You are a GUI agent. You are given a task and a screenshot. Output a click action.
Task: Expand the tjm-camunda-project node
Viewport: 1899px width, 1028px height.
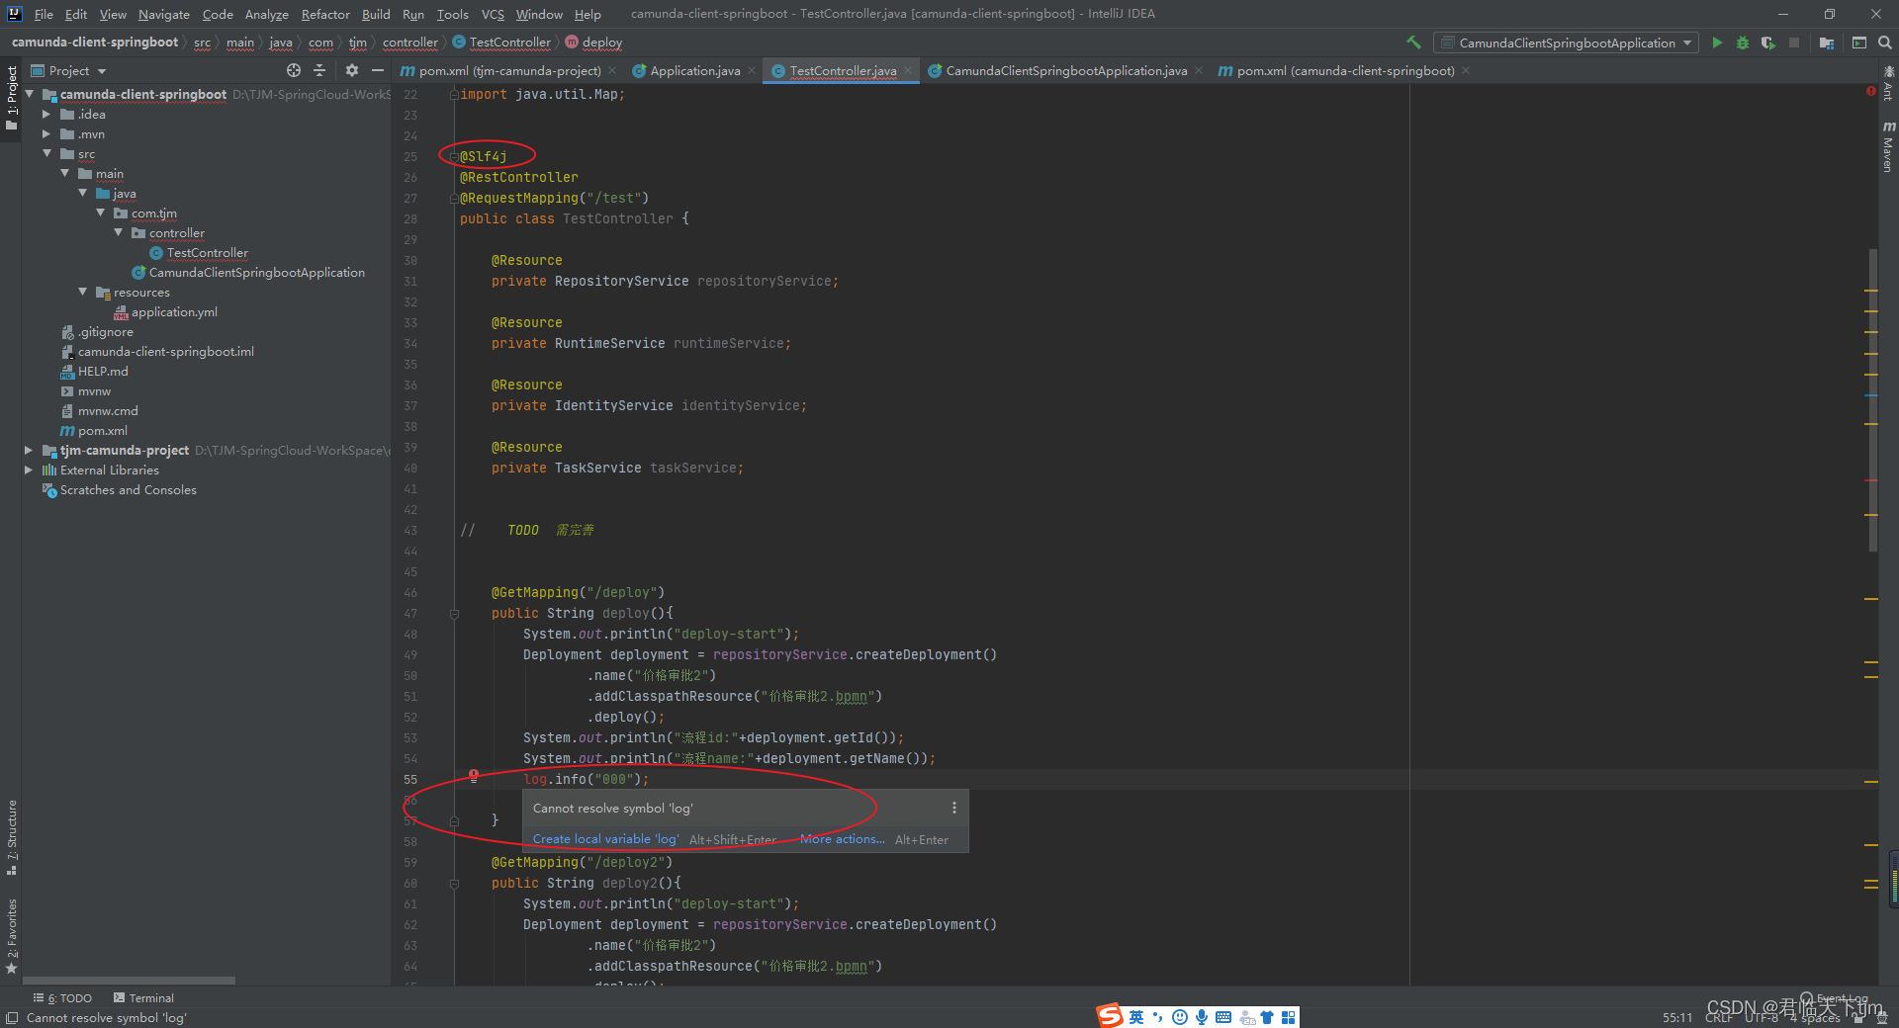[x=28, y=450]
